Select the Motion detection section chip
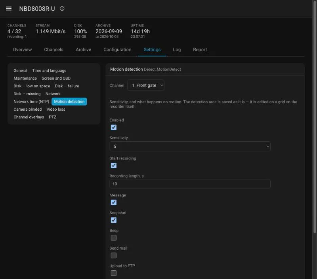The width and height of the screenshot is (317, 279). 69,102
